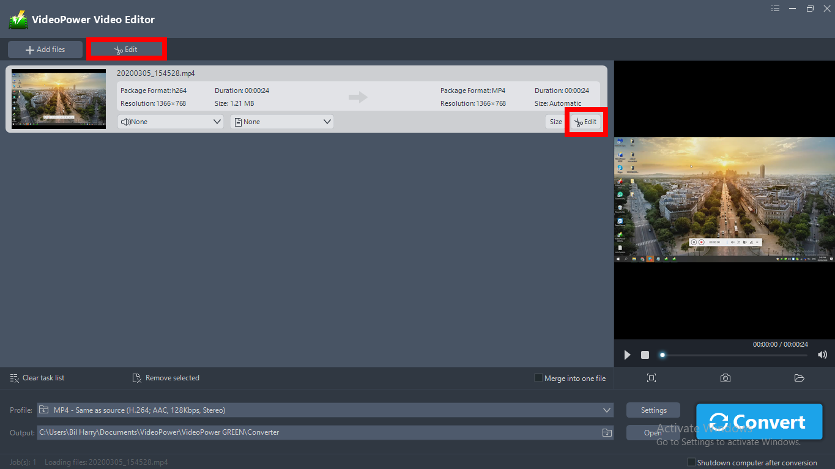Click the play button in preview
The height and width of the screenshot is (469, 835).
(x=627, y=355)
